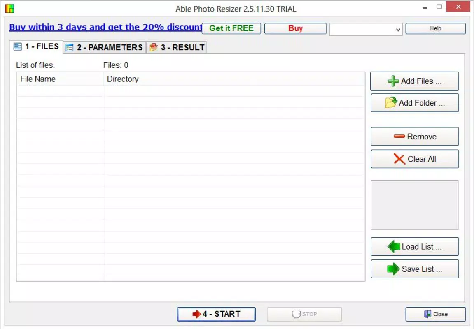Click the door icon on Close button

[x=427, y=314]
